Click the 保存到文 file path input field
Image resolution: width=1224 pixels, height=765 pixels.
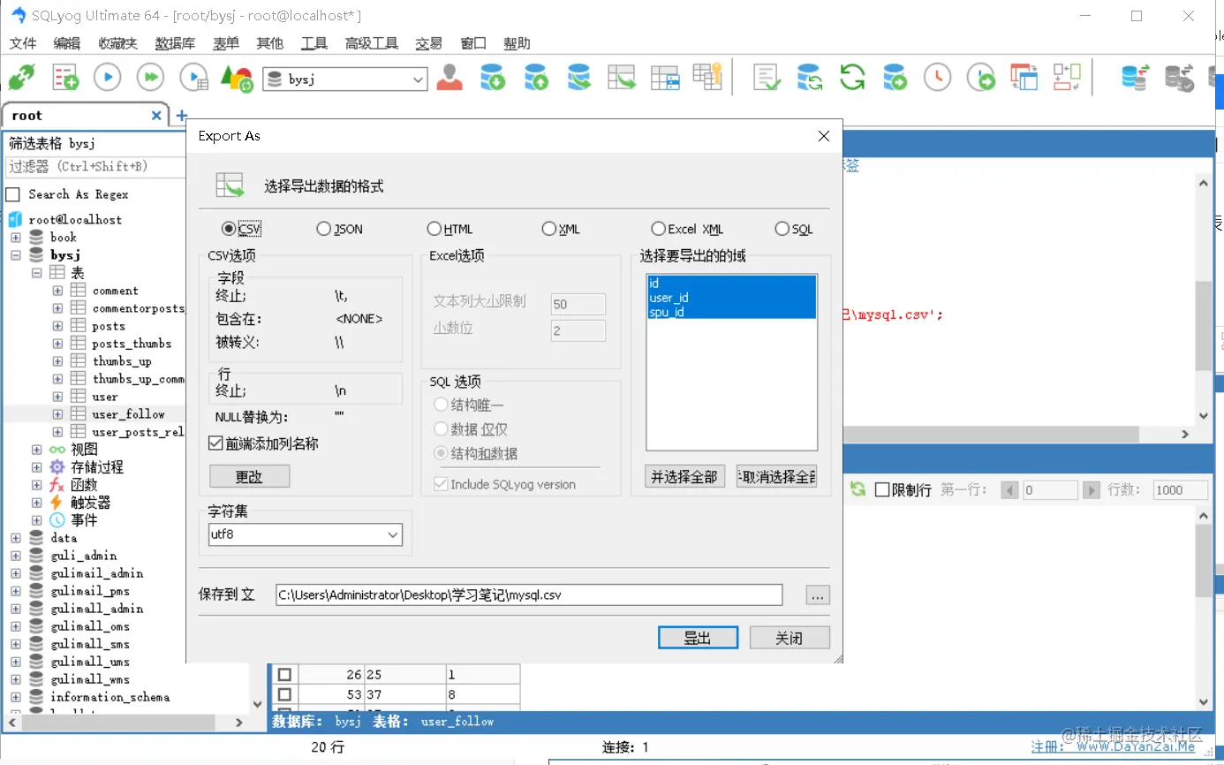tap(529, 595)
